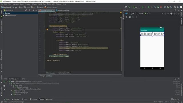
Task: Zoom out the preview with minus icon
Action: pyautogui.click(x=165, y=13)
